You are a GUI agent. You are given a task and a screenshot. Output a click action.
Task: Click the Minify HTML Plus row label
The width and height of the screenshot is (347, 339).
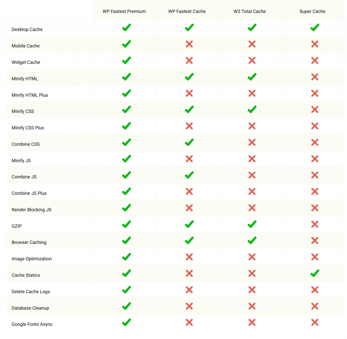(30, 95)
